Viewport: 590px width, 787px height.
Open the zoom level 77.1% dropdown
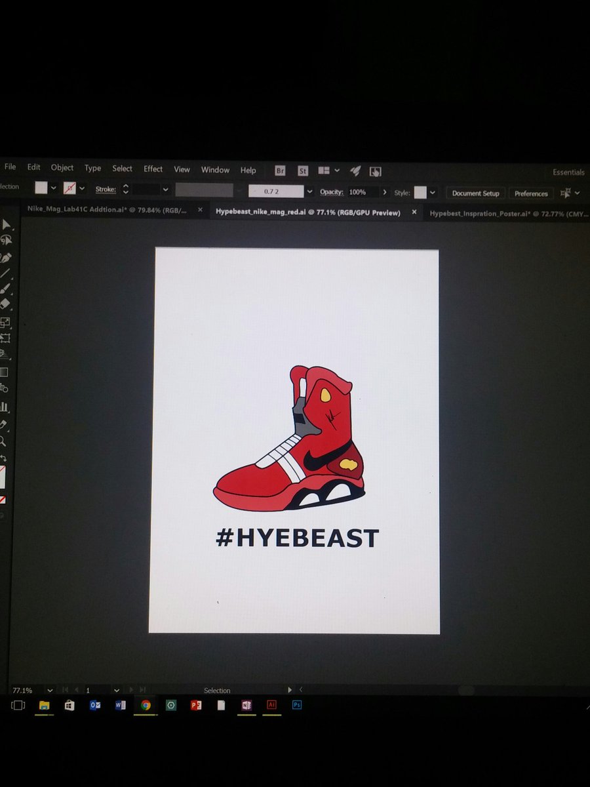click(50, 690)
